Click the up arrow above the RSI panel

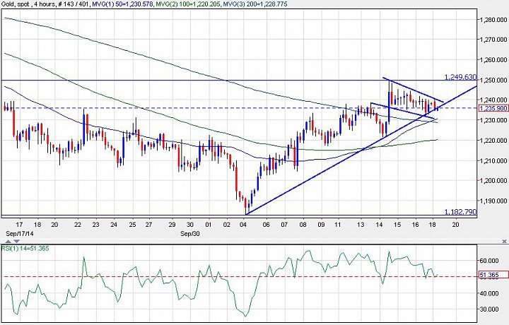[8, 242]
